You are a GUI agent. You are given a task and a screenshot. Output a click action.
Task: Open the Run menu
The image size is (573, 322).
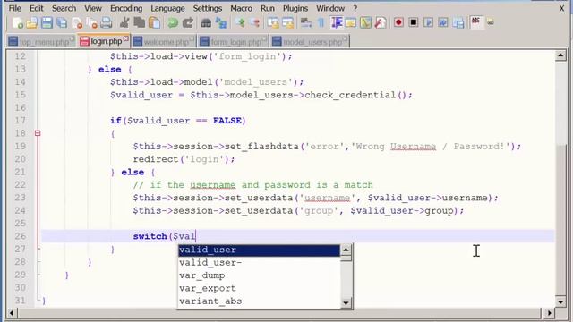pyautogui.click(x=268, y=8)
